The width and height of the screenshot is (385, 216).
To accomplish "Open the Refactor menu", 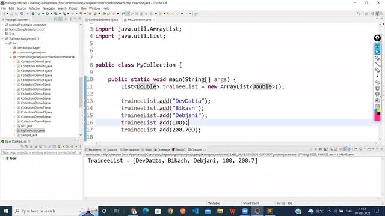I will click(34, 8).
